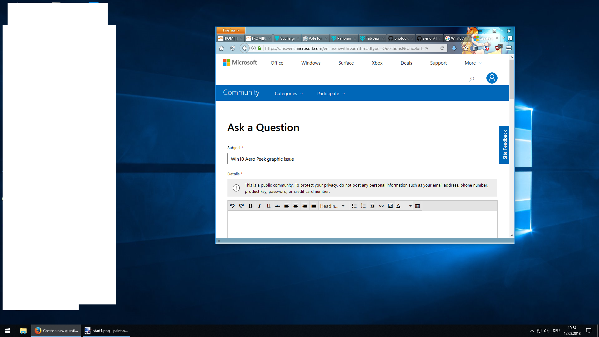The width and height of the screenshot is (599, 337).
Task: Toggle Underline formatting in the editor
Action: [x=268, y=206]
